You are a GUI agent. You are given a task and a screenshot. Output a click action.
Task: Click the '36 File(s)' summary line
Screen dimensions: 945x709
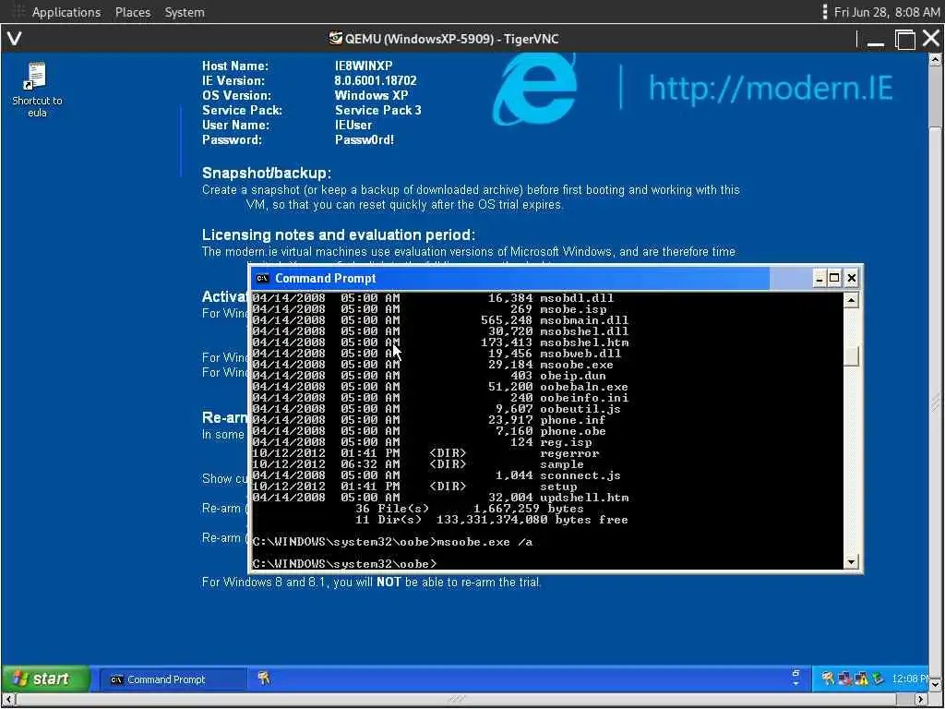click(x=470, y=509)
